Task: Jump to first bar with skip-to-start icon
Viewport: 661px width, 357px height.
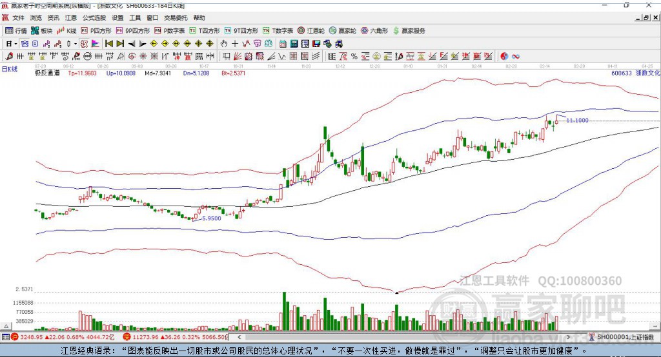Action: click(109, 43)
